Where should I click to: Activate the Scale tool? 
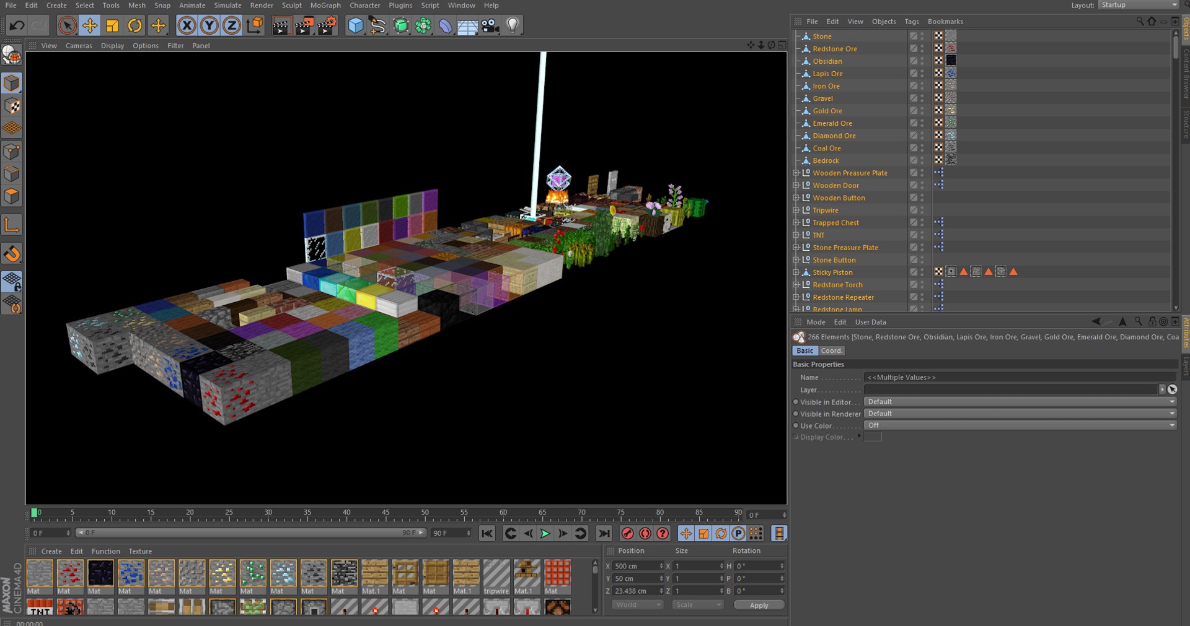pyautogui.click(x=112, y=25)
